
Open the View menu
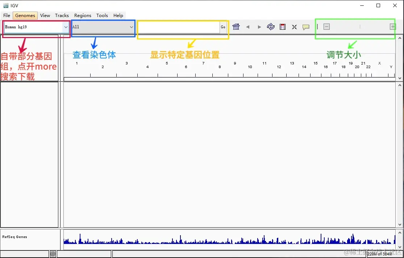pos(45,16)
